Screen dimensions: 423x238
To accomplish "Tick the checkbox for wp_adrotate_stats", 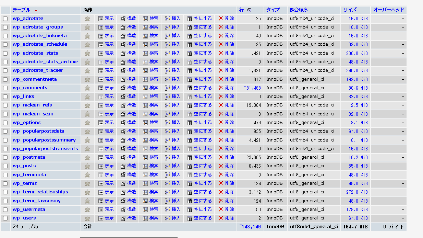I will point(5,53).
